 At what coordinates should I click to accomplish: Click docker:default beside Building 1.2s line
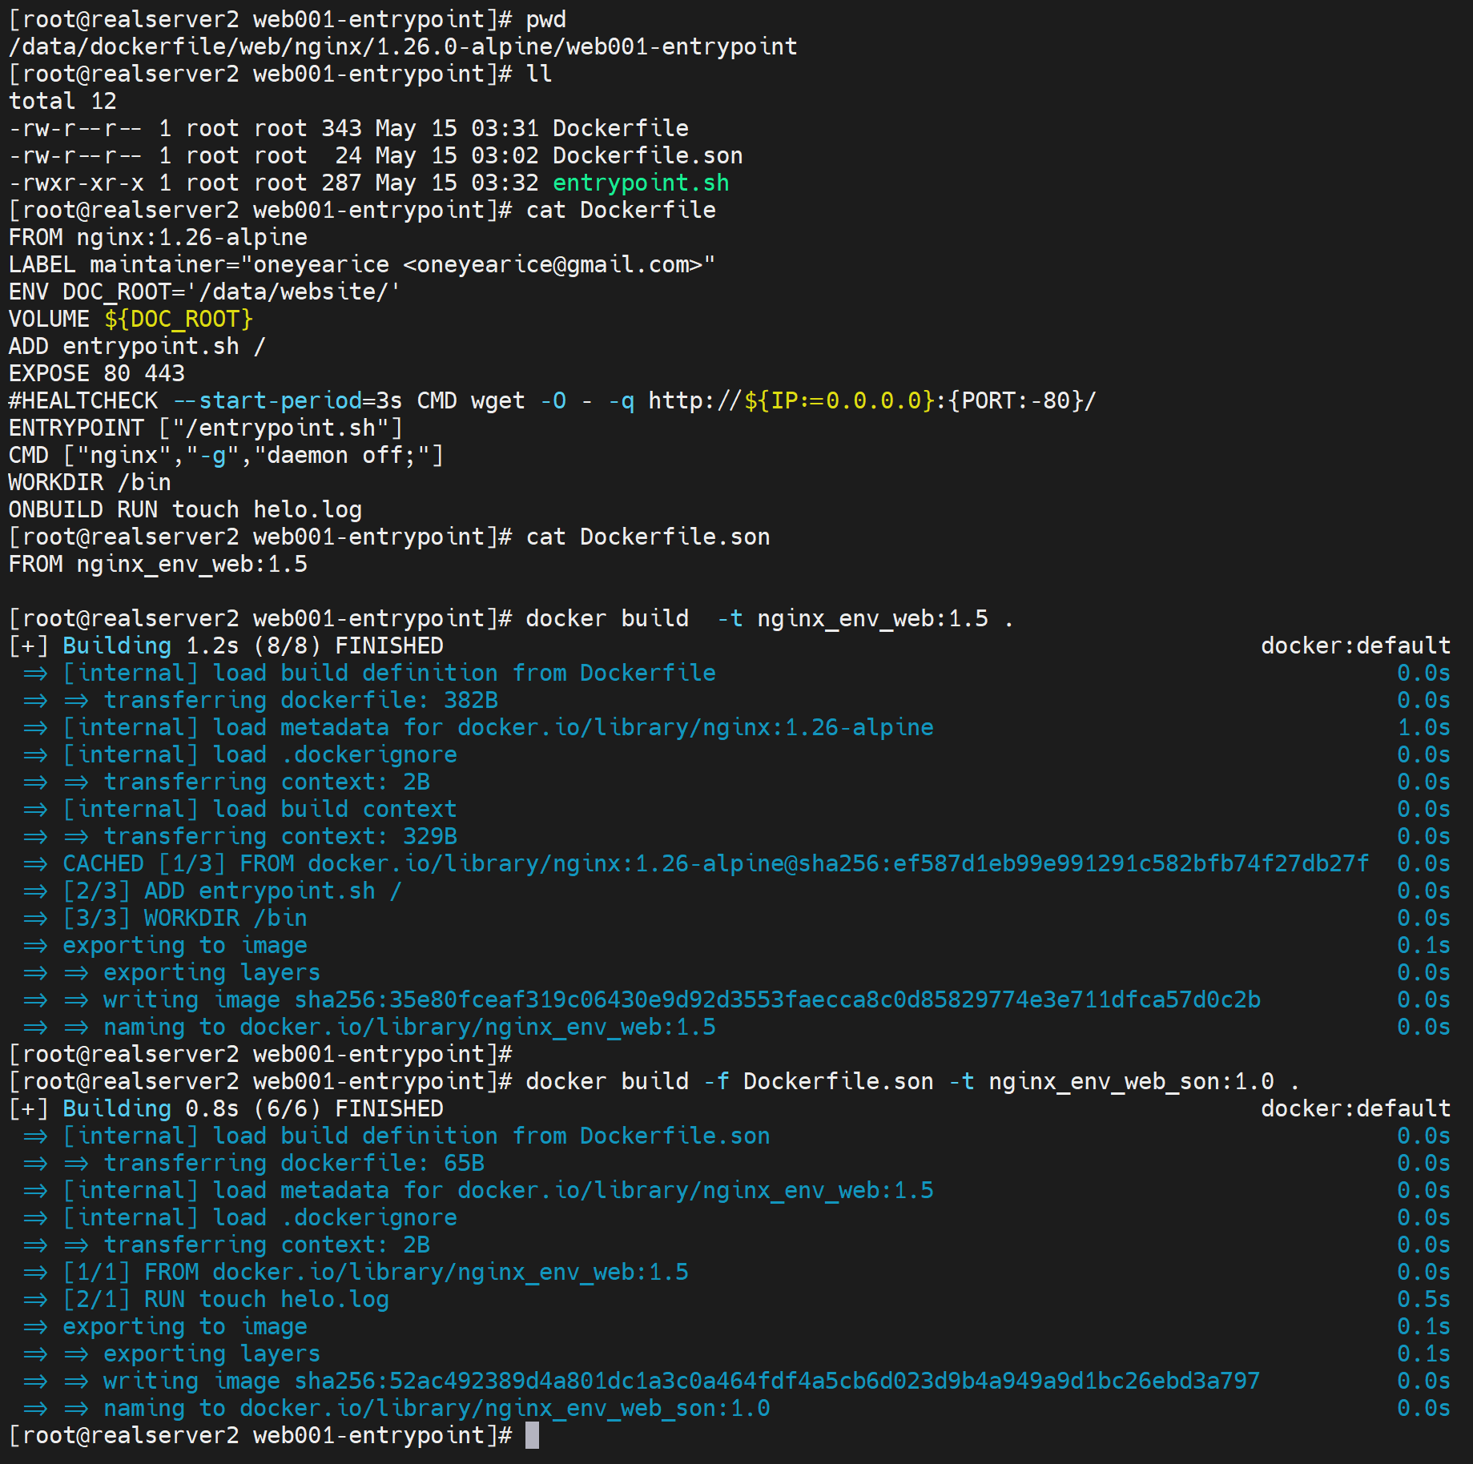click(x=1354, y=646)
